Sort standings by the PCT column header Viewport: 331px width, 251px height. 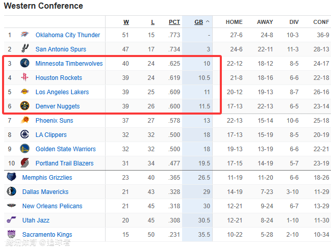pyautogui.click(x=174, y=22)
